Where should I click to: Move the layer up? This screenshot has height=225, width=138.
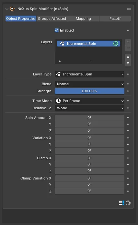point(128,57)
